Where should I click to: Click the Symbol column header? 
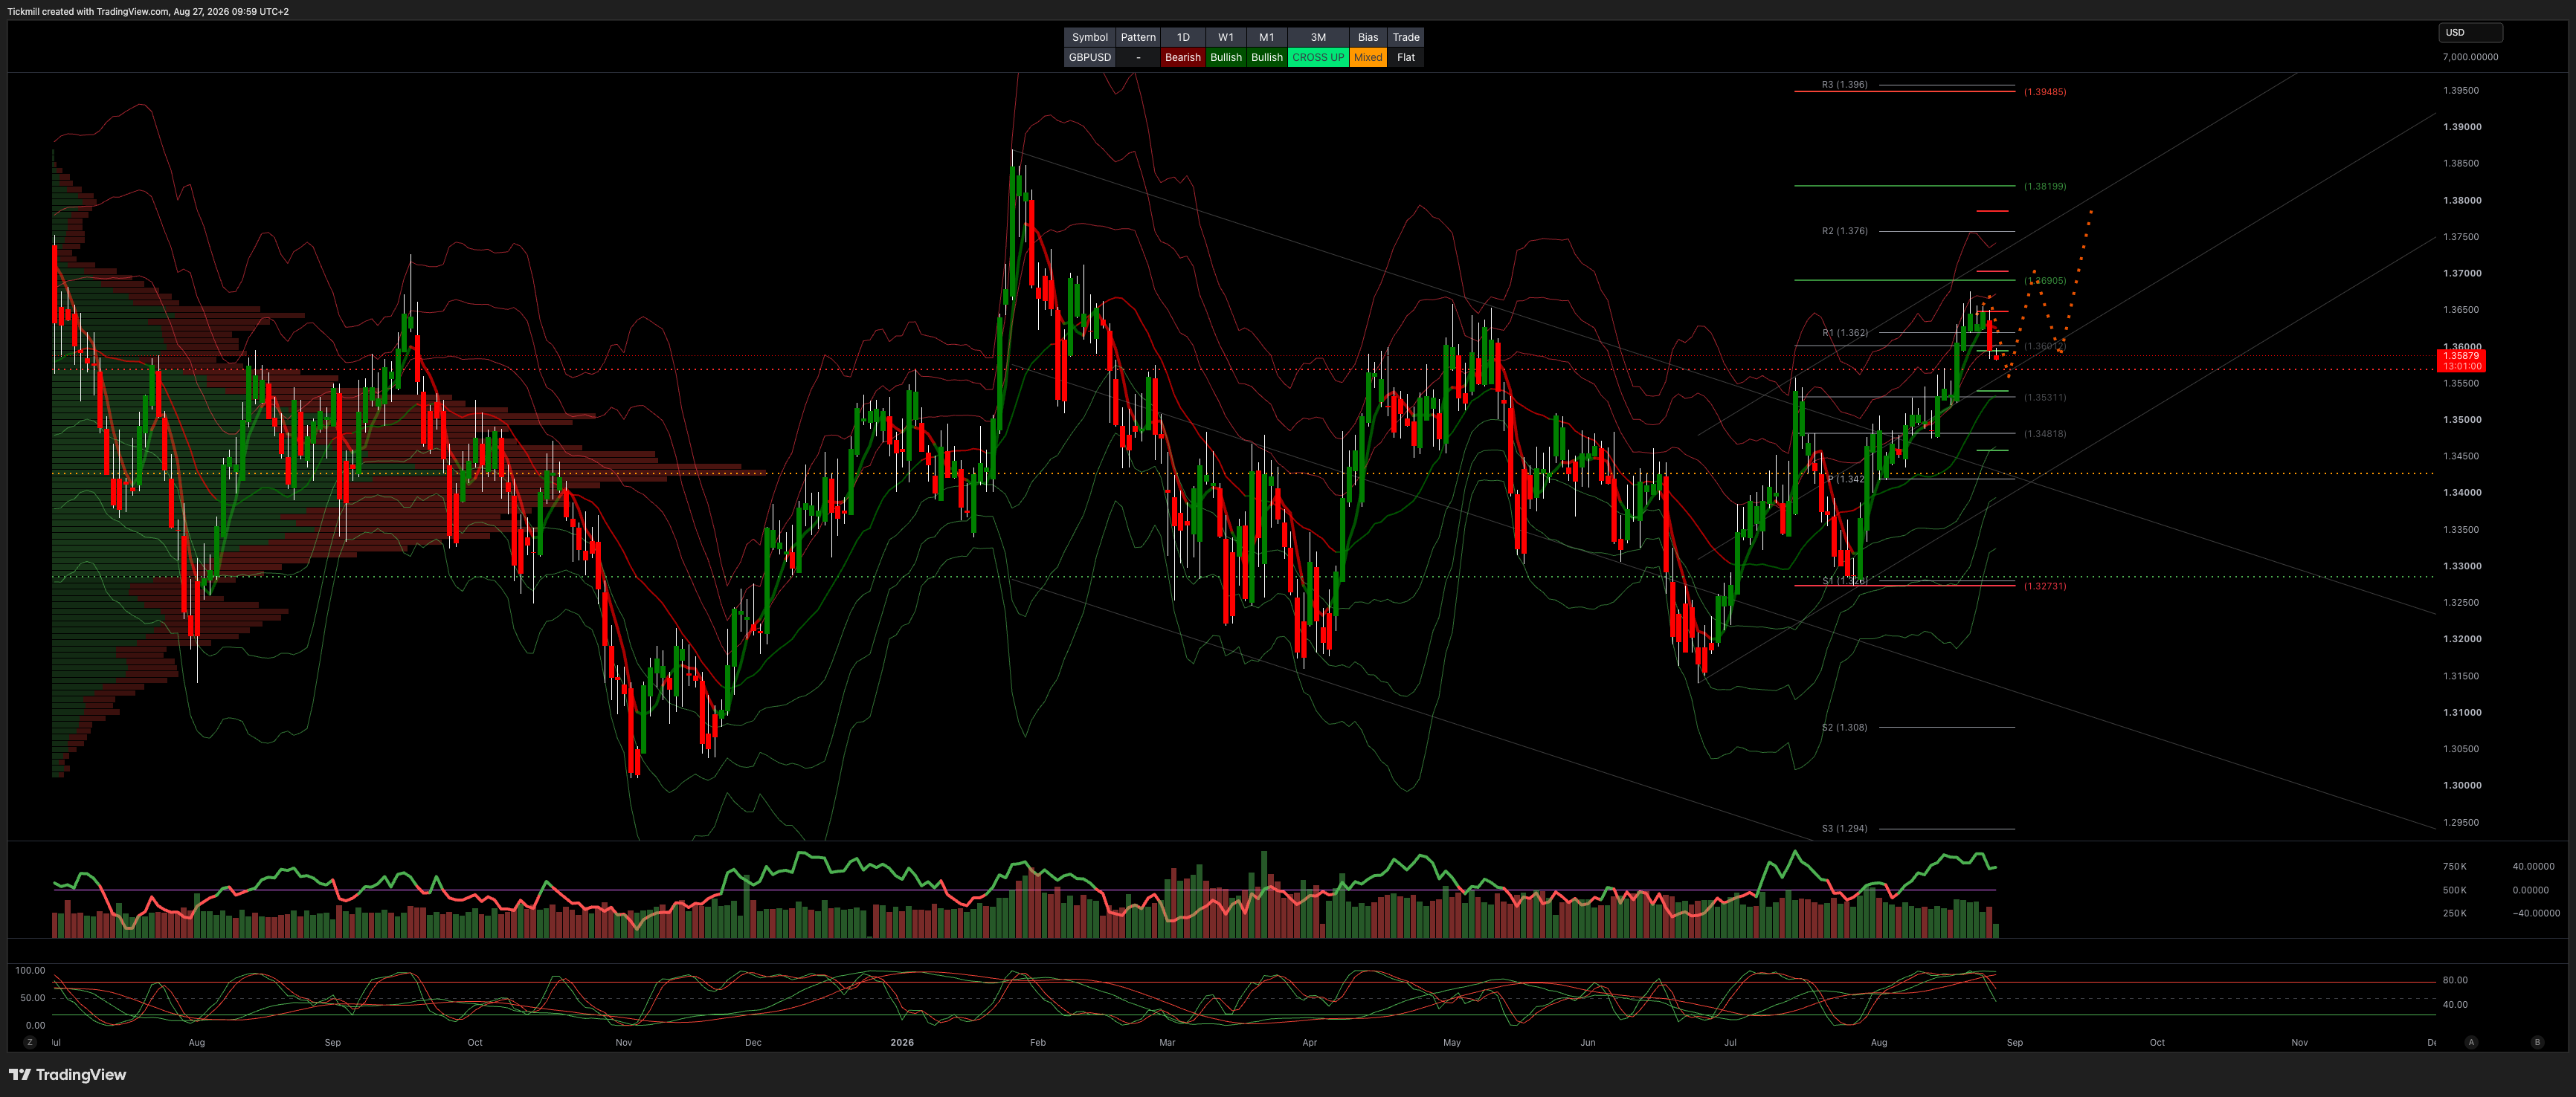pyautogui.click(x=1089, y=37)
